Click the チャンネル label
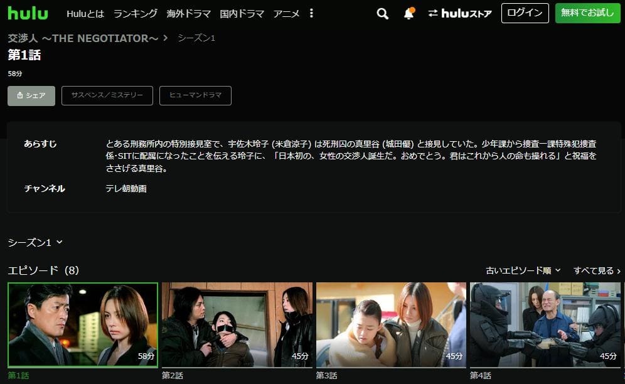The height and width of the screenshot is (384, 625). [x=45, y=189]
